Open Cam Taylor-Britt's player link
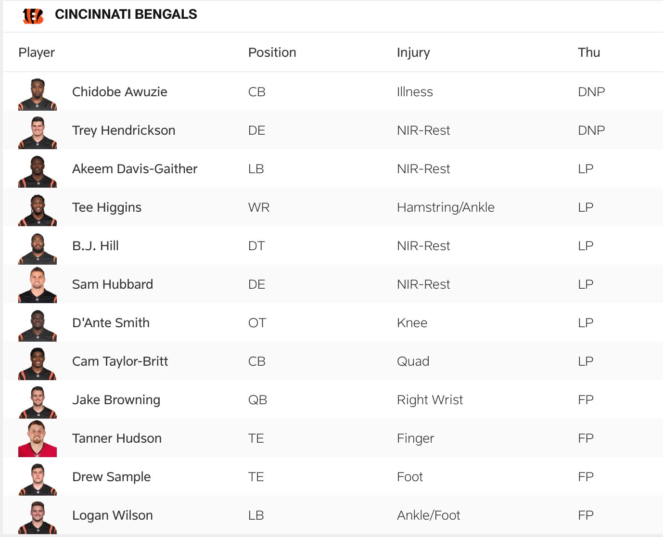 (120, 361)
